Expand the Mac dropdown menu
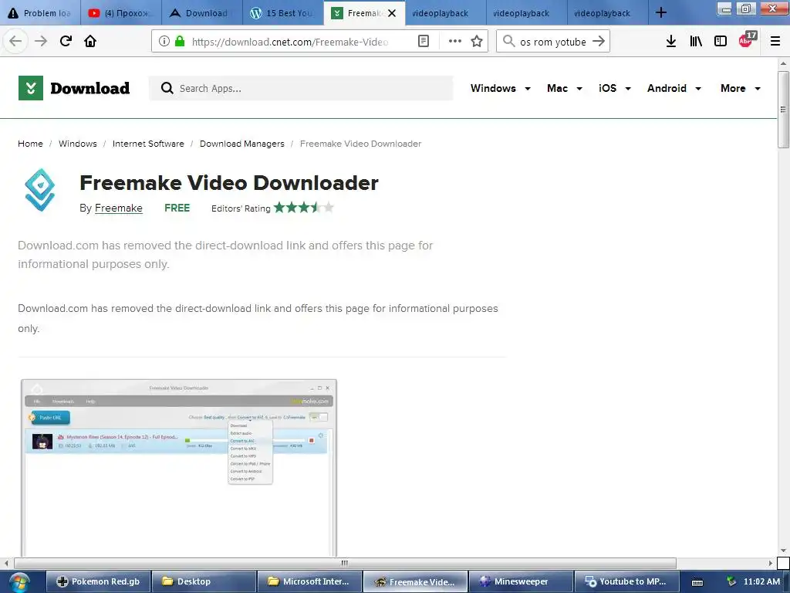The width and height of the screenshot is (790, 593). point(565,88)
